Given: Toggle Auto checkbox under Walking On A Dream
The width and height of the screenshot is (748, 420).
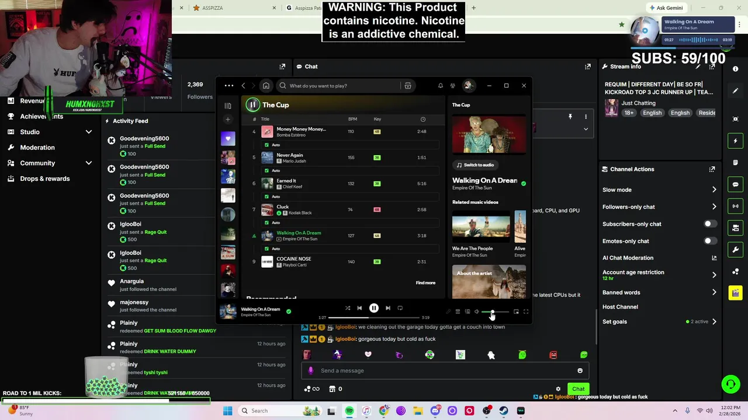Looking at the screenshot, I should tap(266, 249).
